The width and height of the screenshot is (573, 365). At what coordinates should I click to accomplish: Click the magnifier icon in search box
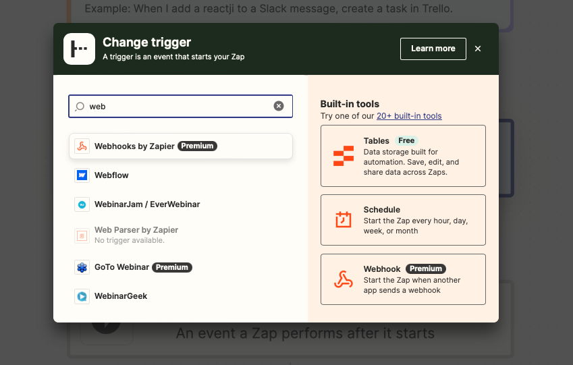tap(80, 107)
